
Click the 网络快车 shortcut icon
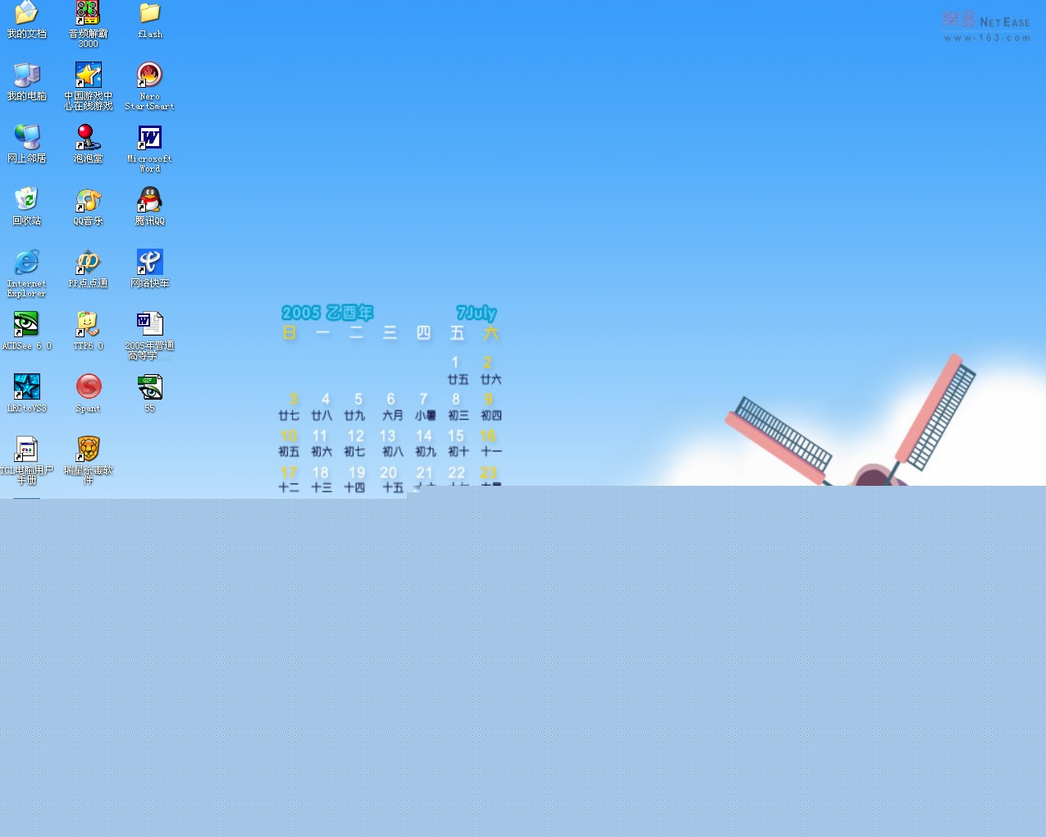[149, 263]
